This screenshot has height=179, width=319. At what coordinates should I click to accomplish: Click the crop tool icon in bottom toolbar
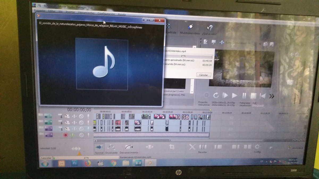coord(172,147)
